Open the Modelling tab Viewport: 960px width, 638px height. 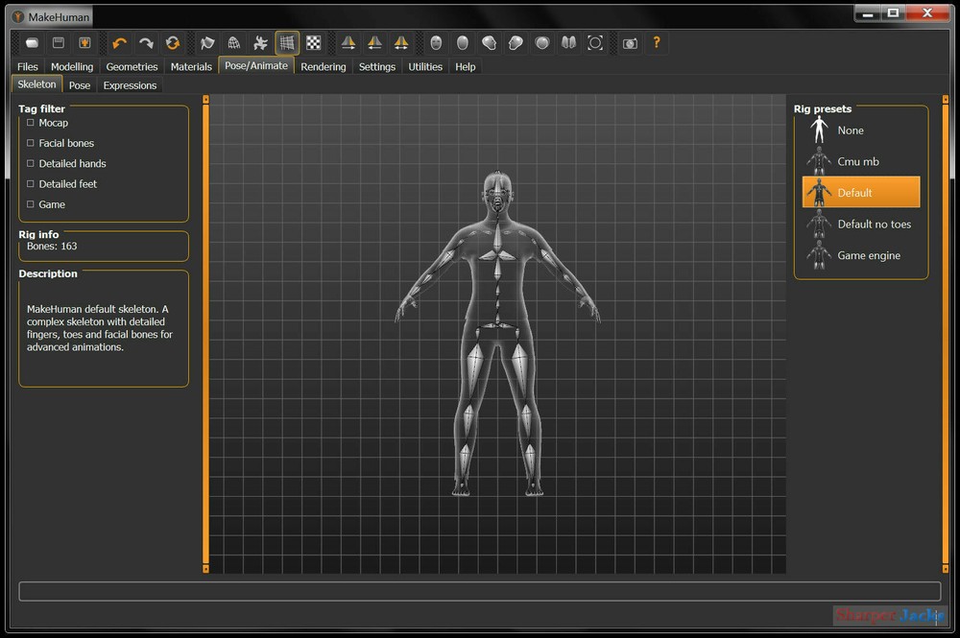coord(72,66)
